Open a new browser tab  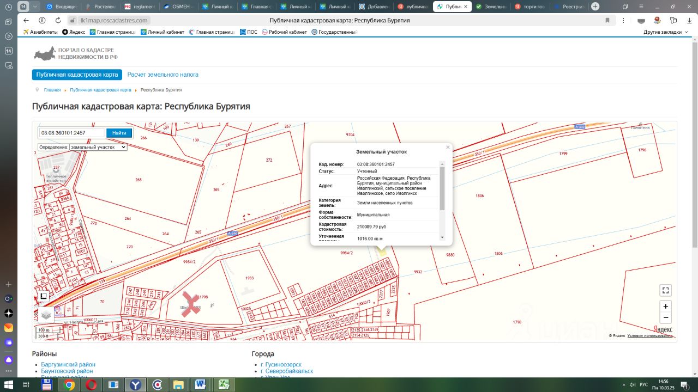coord(595,7)
